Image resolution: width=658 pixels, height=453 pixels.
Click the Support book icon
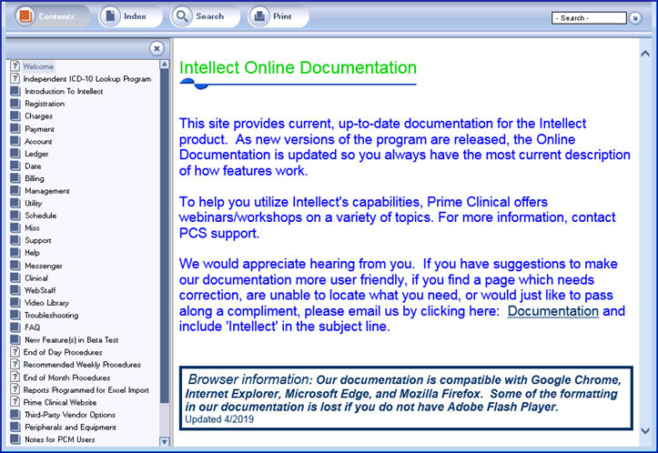tap(15, 240)
